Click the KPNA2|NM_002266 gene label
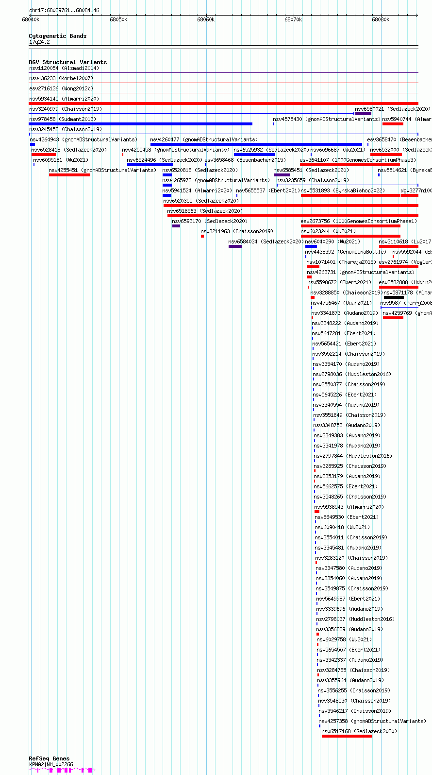Viewport: 432px width, 775px height. pyautogui.click(x=51, y=764)
